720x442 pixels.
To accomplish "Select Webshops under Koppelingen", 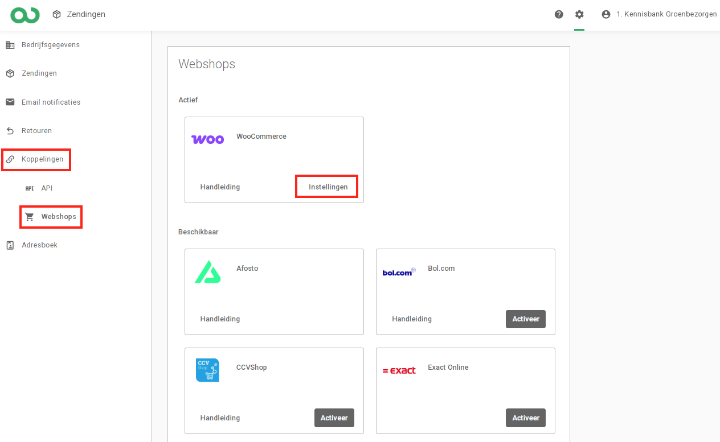I will (x=58, y=217).
